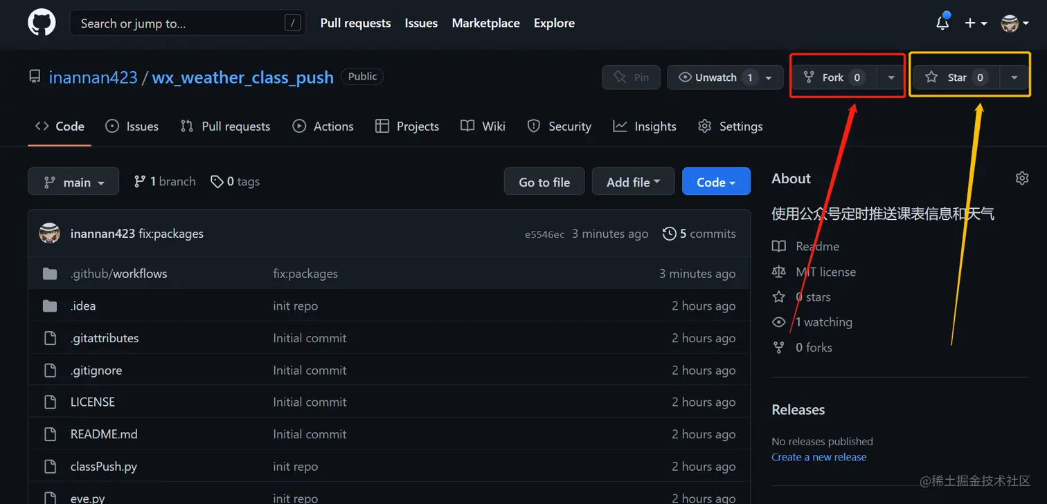This screenshot has height=504, width=1047.
Task: Switch to the Settings tab
Action: (731, 126)
